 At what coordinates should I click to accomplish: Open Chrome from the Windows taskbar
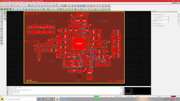click(53, 99)
